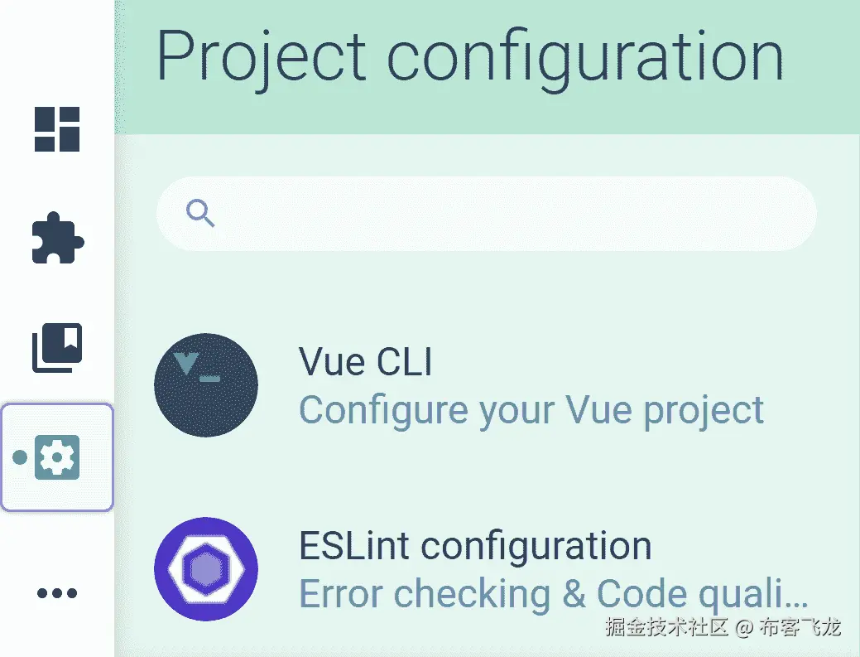Focus the configuration search input field
Image resolution: width=860 pixels, height=657 pixels.
pyautogui.click(x=487, y=214)
